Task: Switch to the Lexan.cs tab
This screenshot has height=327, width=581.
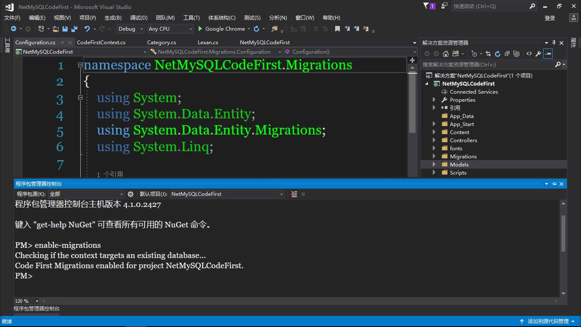Action: 208,42
